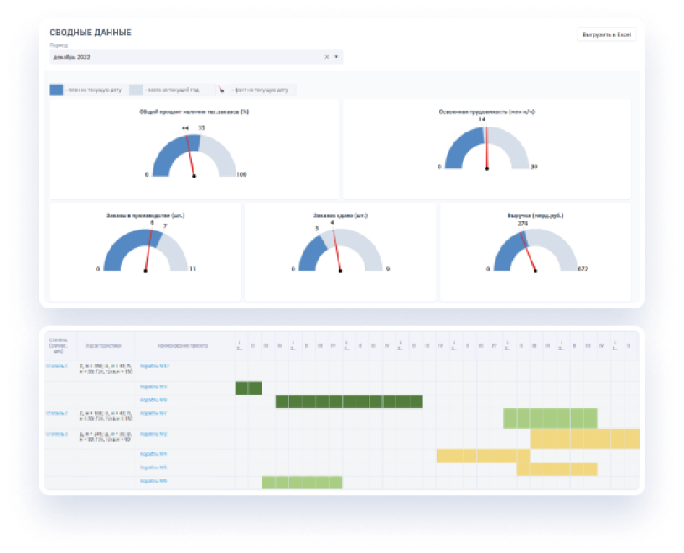Image resolution: width=684 pixels, height=553 pixels.
Task: Click the light gray yearly-total legend swatch
Action: click(136, 90)
